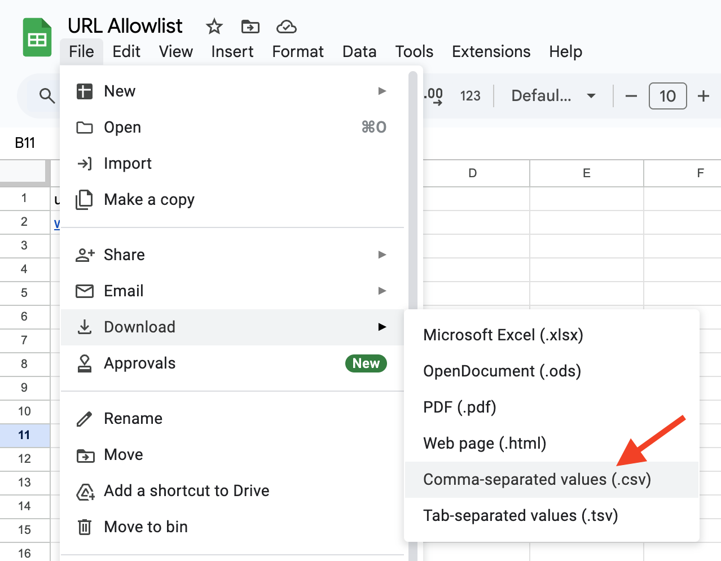Open the 123 number format menu

click(470, 96)
